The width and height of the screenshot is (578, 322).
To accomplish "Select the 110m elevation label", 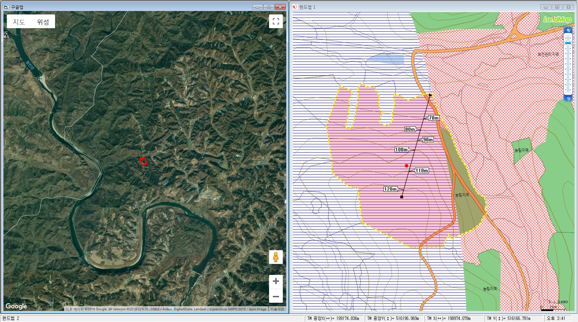I will (422, 170).
